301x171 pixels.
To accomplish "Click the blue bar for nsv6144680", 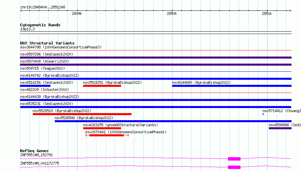I will (x=232, y=86).
